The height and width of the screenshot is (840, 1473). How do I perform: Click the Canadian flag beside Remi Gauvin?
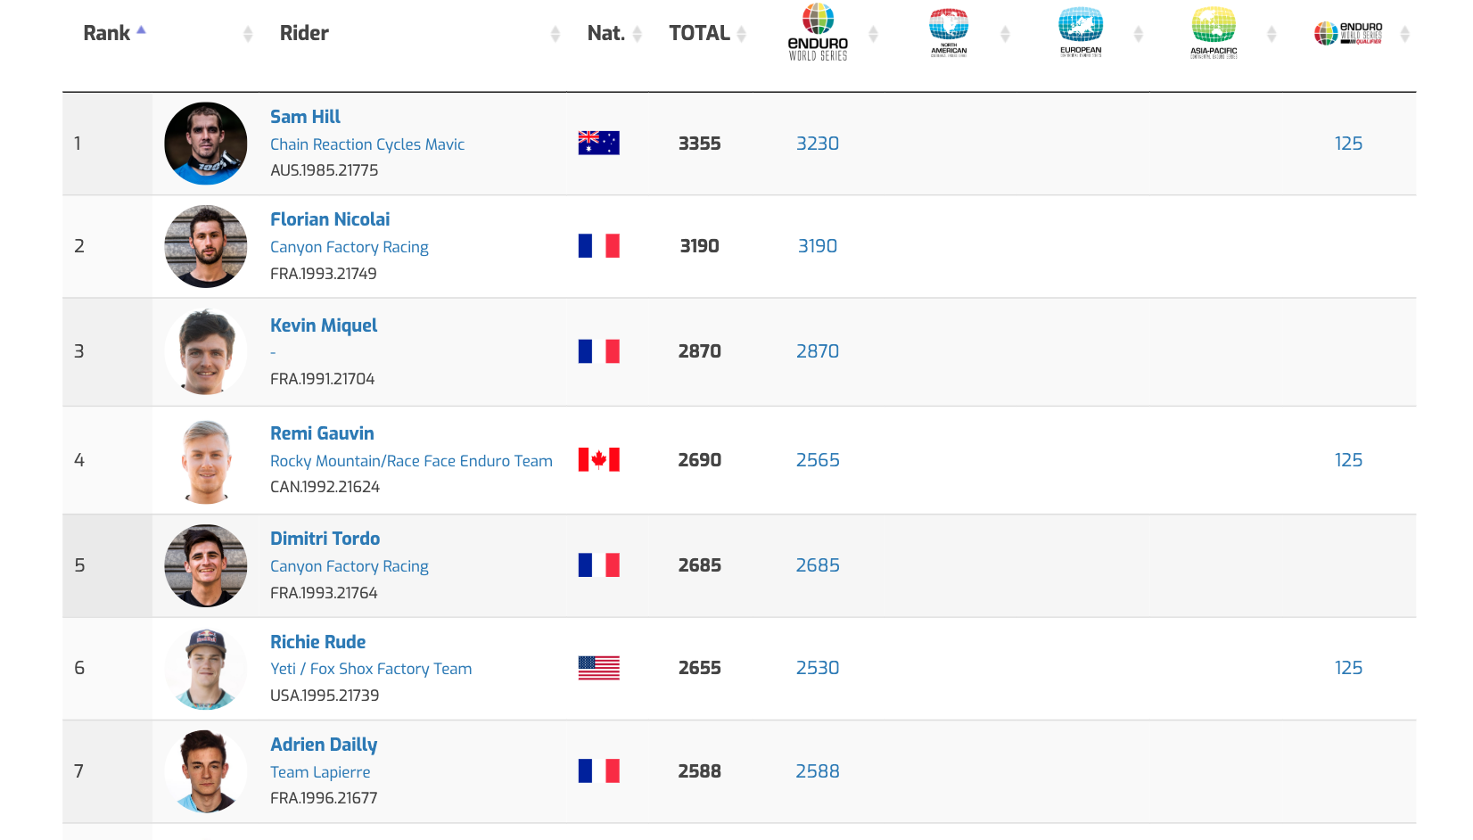coord(598,460)
